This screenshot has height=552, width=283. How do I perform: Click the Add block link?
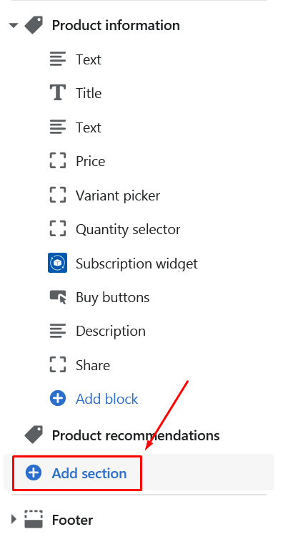[107, 399]
